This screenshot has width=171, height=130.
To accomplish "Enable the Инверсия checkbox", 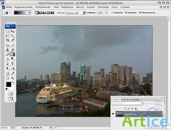I will (112, 13).
